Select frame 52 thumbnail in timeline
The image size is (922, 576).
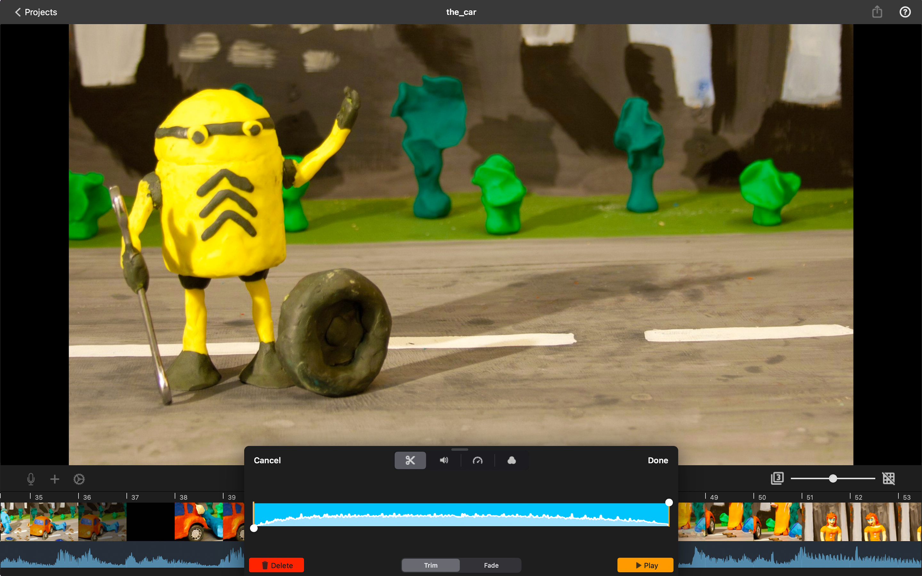click(874, 522)
